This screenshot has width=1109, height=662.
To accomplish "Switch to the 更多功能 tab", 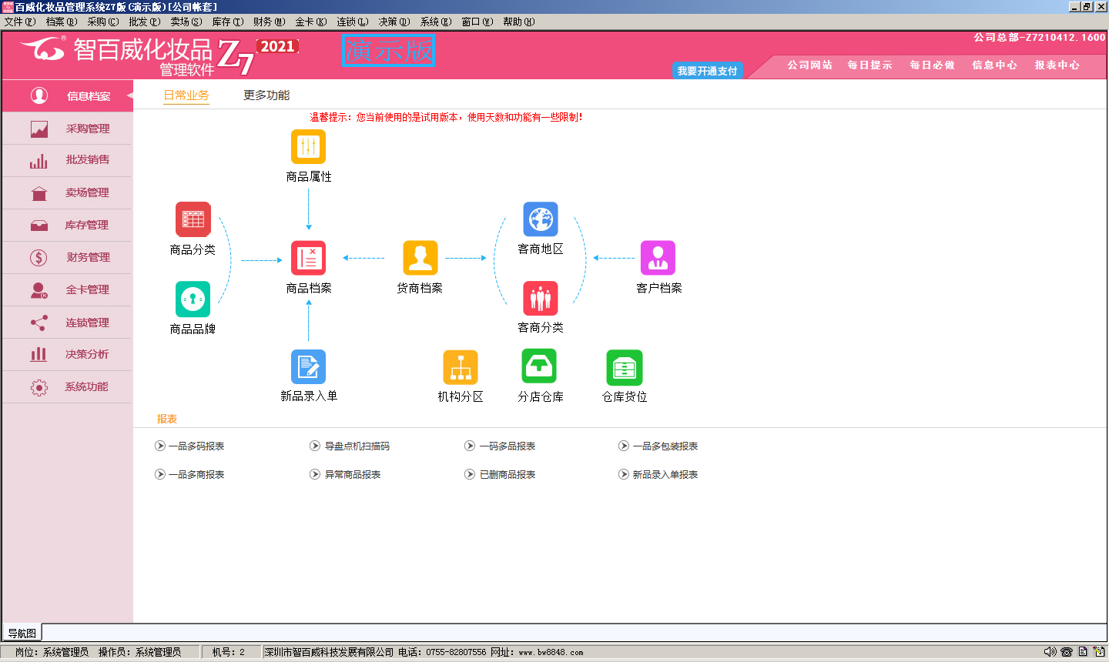I will pos(266,95).
